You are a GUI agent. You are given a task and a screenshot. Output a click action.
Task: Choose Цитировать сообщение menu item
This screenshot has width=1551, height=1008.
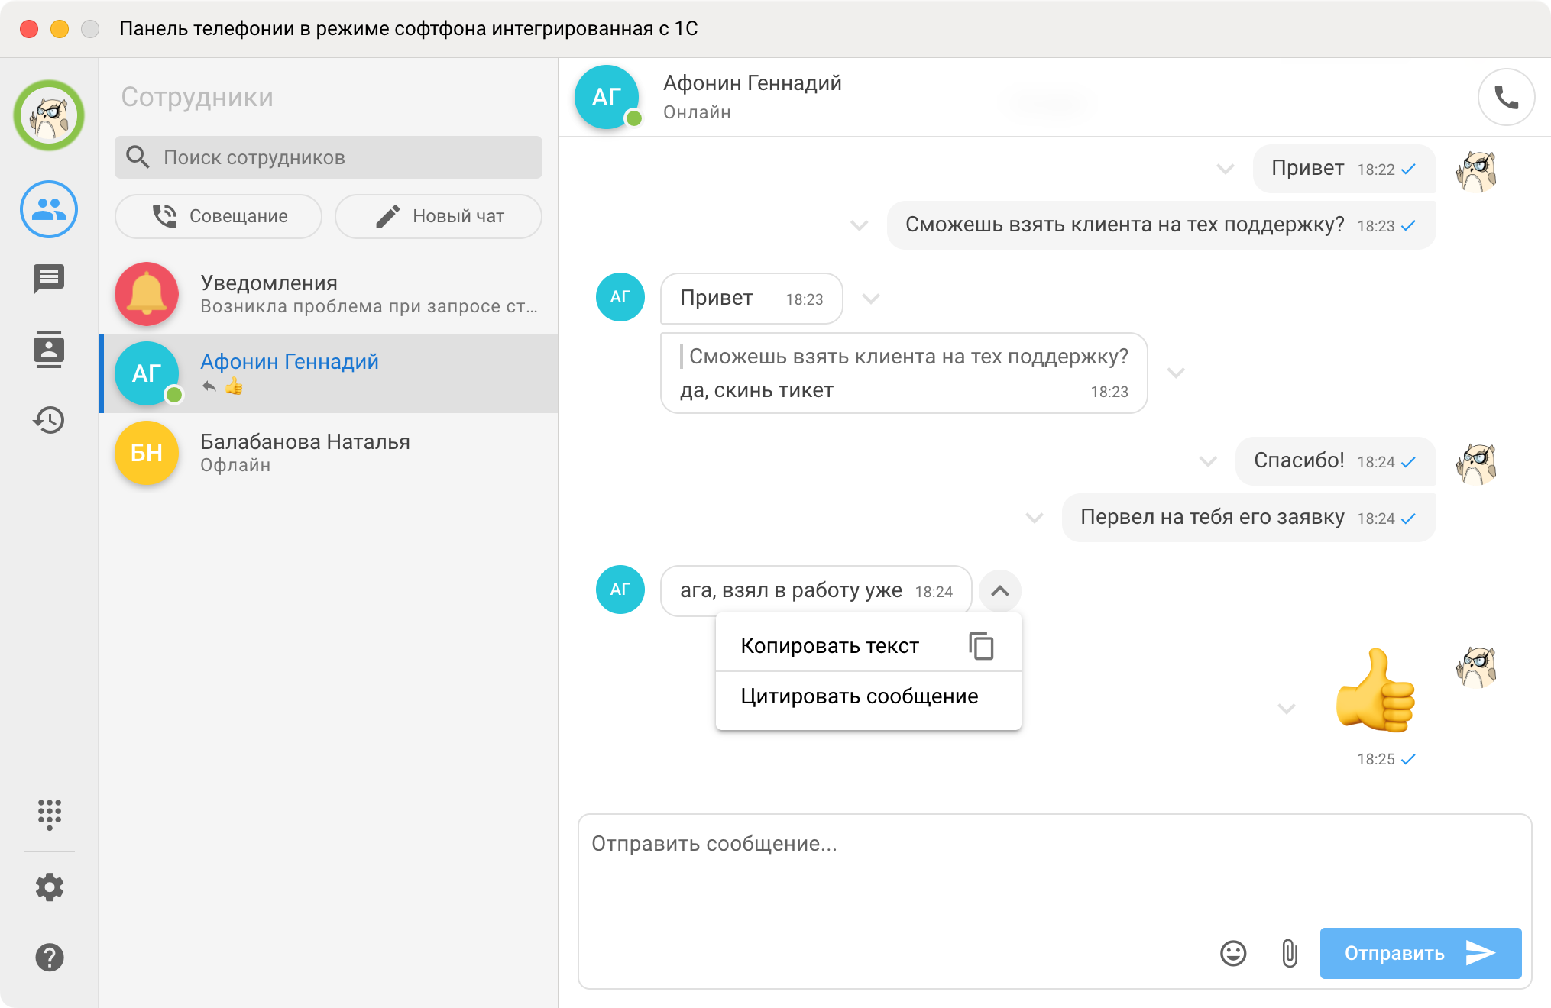(869, 696)
